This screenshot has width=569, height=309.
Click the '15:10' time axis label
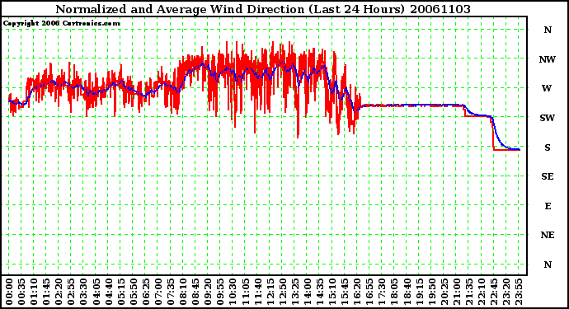click(x=332, y=292)
